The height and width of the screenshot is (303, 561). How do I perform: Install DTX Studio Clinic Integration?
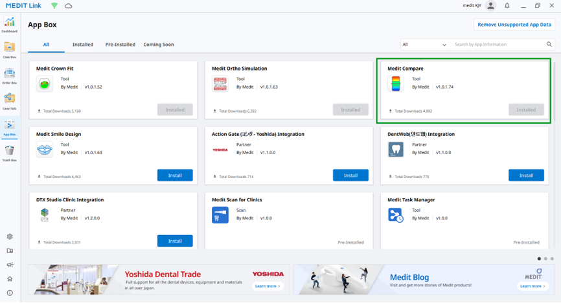175,241
